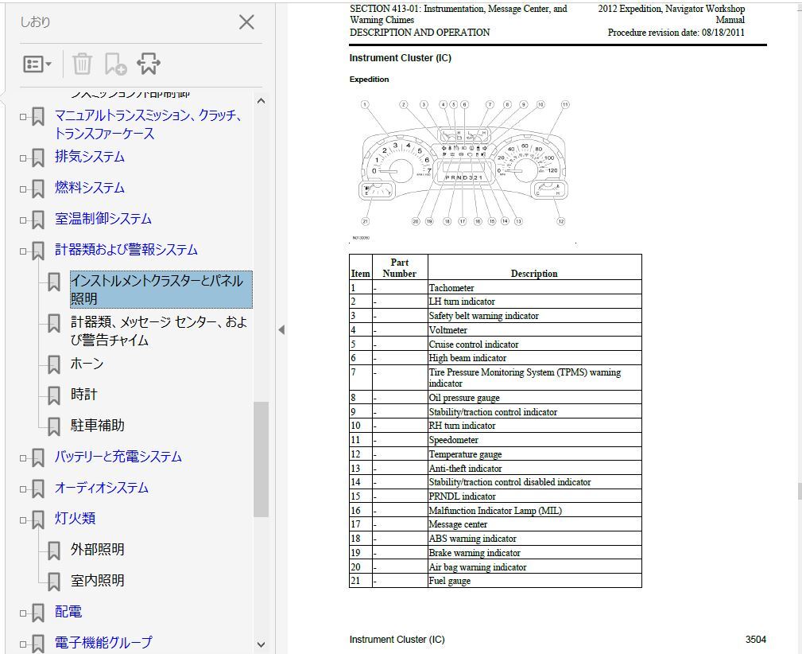Open the bookmark options dropdown menu
The image size is (802, 654).
pos(37,64)
